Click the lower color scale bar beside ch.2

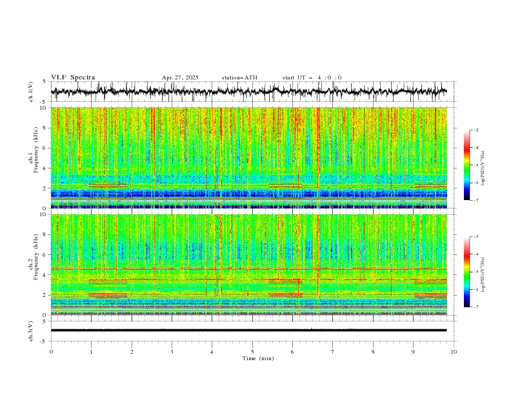(x=466, y=272)
